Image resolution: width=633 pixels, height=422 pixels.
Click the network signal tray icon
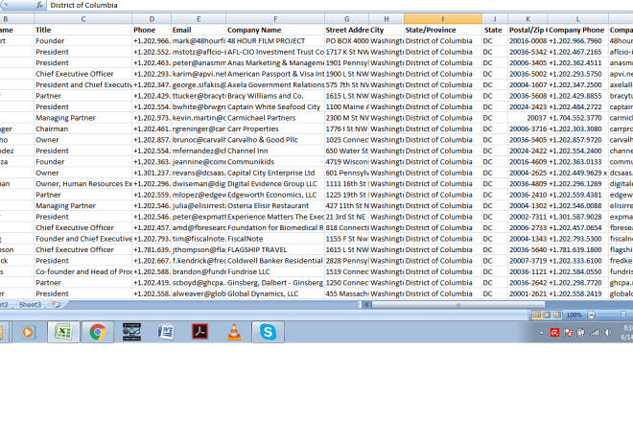coord(595,333)
